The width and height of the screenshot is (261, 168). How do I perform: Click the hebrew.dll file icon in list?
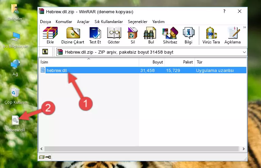pyautogui.click(x=43, y=70)
